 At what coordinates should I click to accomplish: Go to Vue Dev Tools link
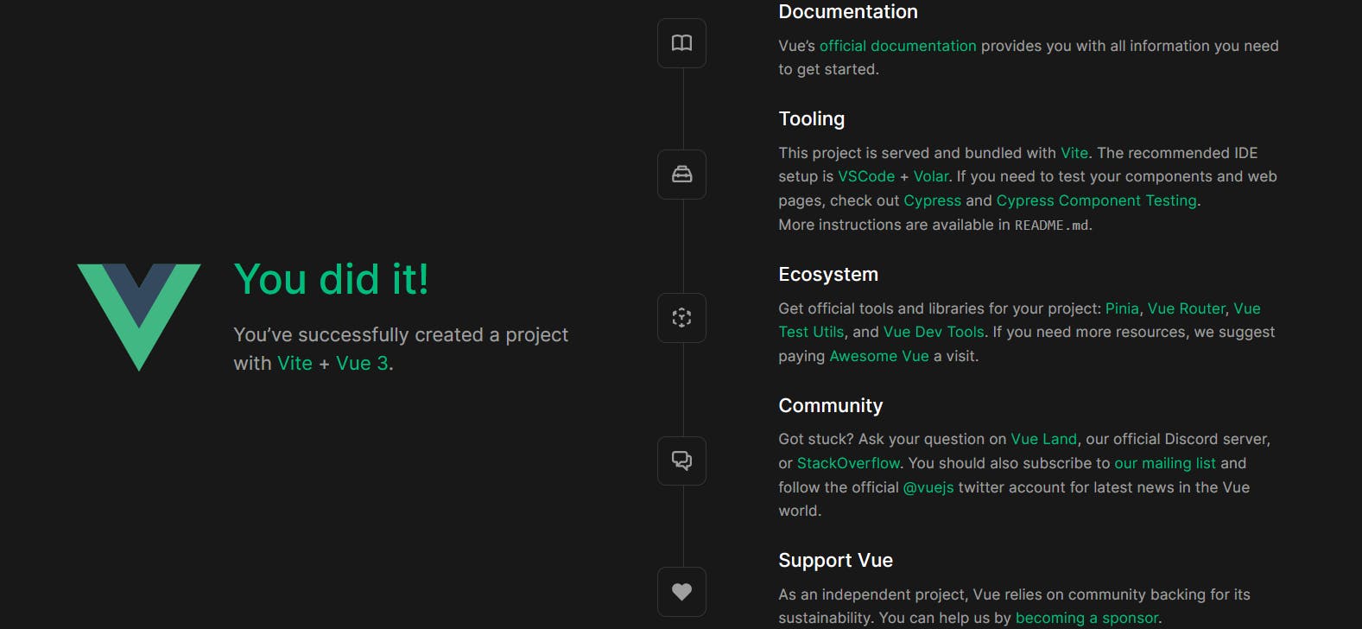(934, 332)
